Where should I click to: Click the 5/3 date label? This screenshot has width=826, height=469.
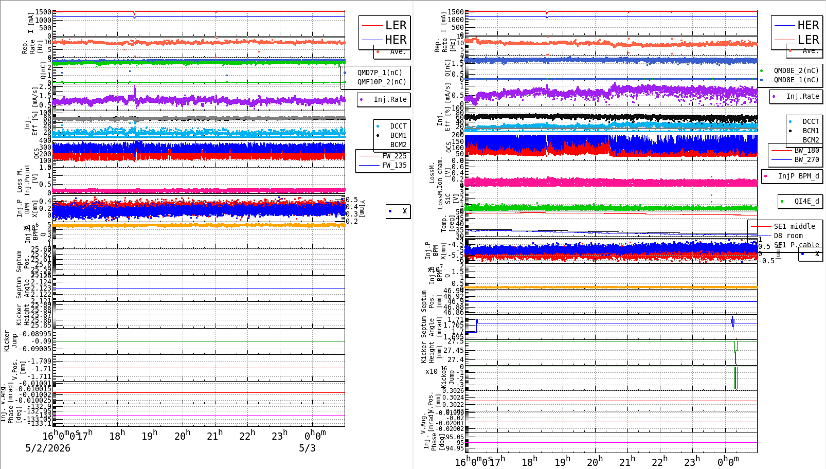tap(307, 448)
